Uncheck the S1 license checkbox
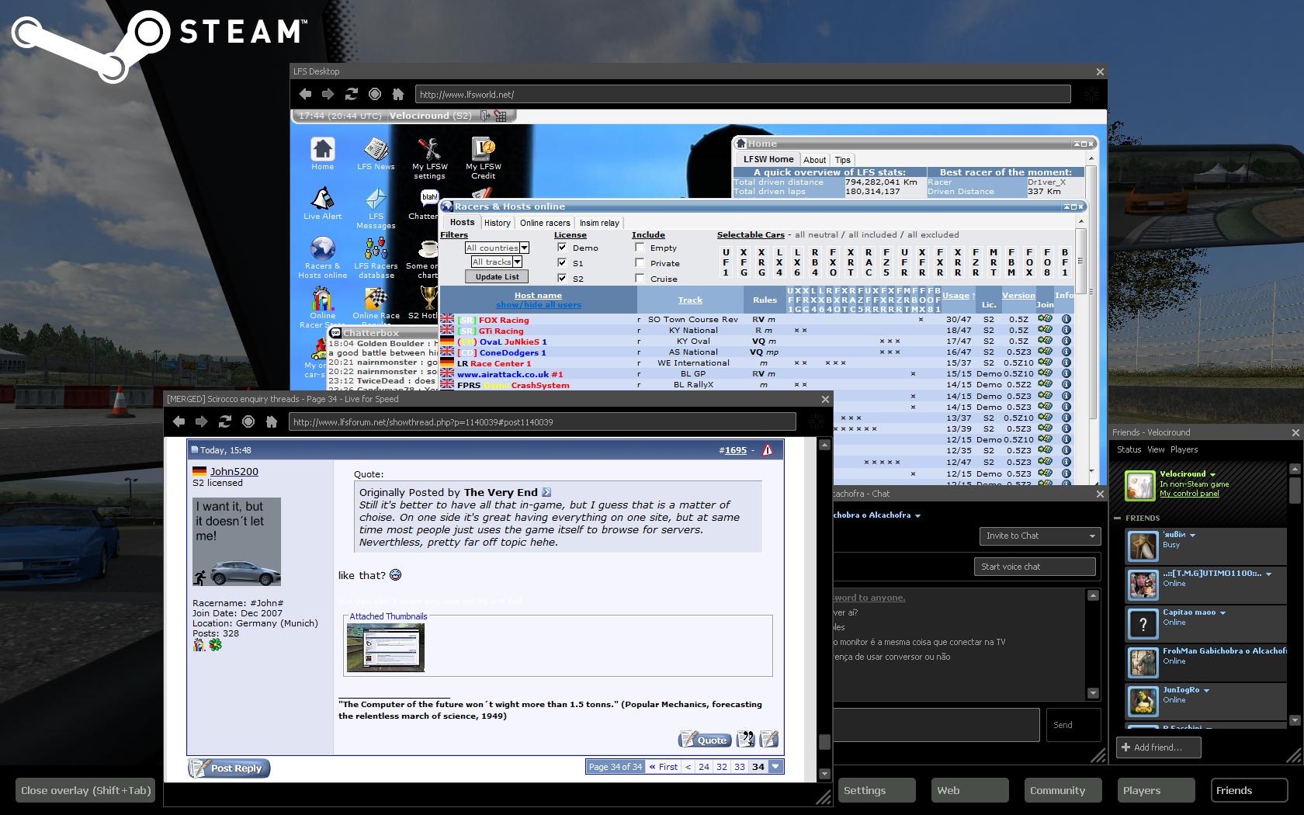 click(562, 262)
